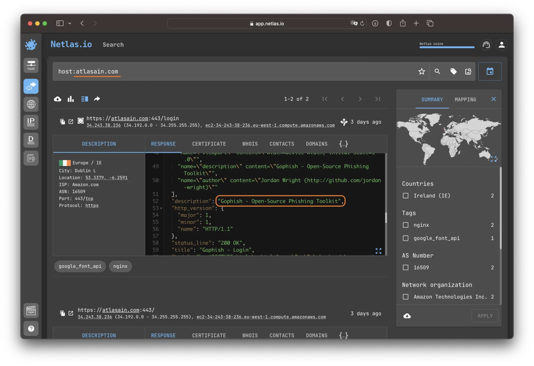Open IP WHOIS sidebar tool
Screen dimensions: 534x366
pos(31,122)
